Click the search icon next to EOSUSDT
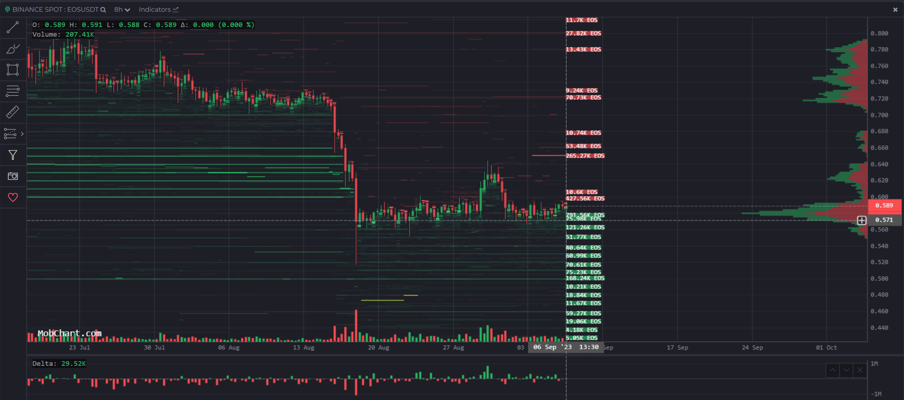The width and height of the screenshot is (904, 400). coord(103,10)
